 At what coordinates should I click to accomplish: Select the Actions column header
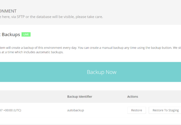(133, 97)
